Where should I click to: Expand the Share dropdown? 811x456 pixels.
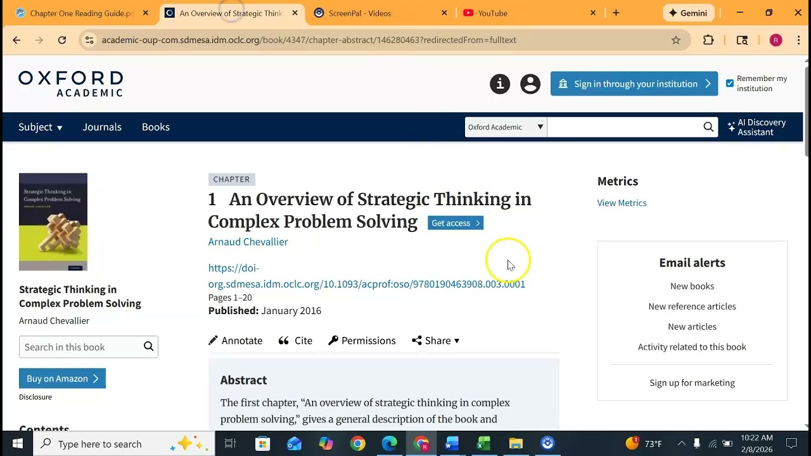(435, 340)
